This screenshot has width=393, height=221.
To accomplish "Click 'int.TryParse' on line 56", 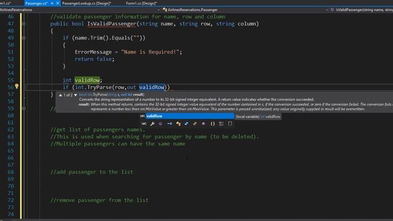I will pyautogui.click(x=94, y=87).
